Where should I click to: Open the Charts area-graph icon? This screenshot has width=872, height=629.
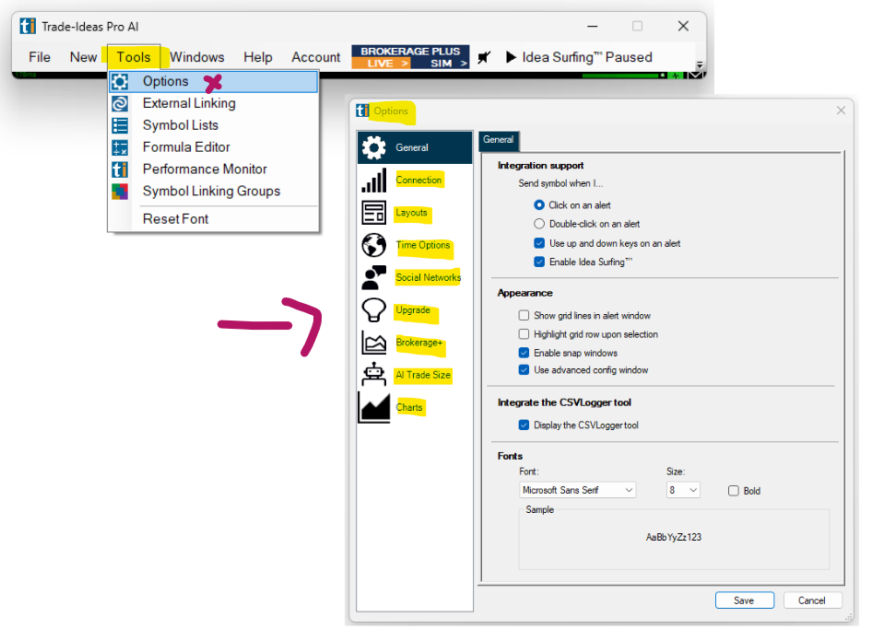click(374, 408)
